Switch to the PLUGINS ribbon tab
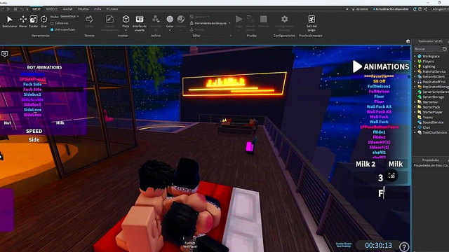 [x=112, y=9]
